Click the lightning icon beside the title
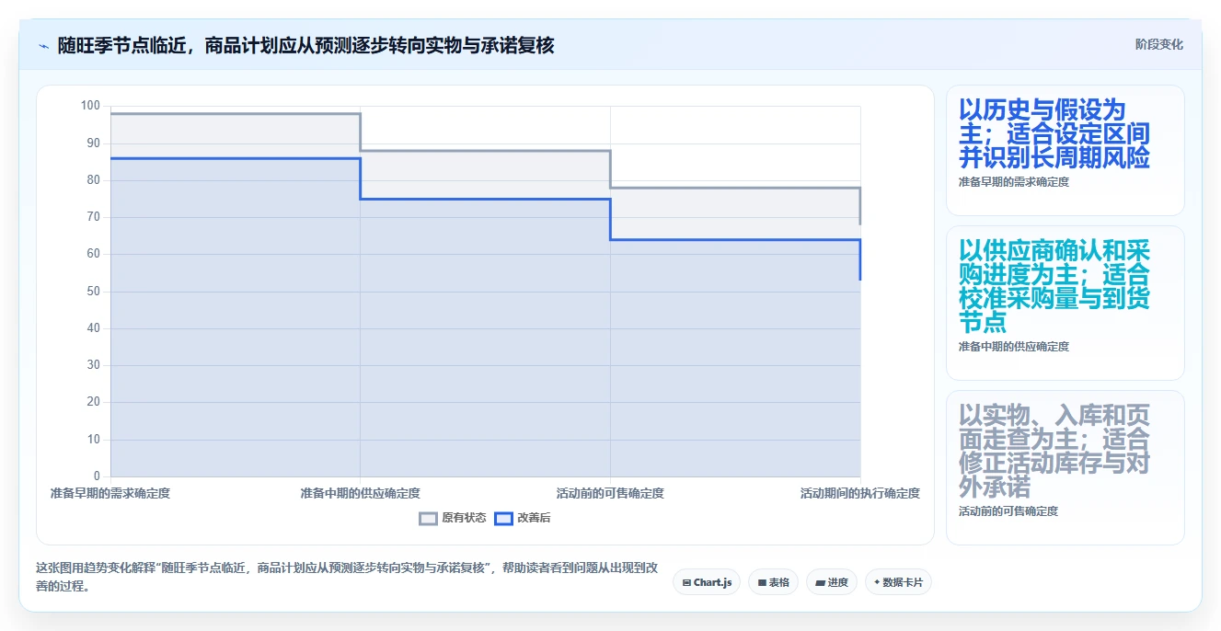 pyautogui.click(x=43, y=45)
